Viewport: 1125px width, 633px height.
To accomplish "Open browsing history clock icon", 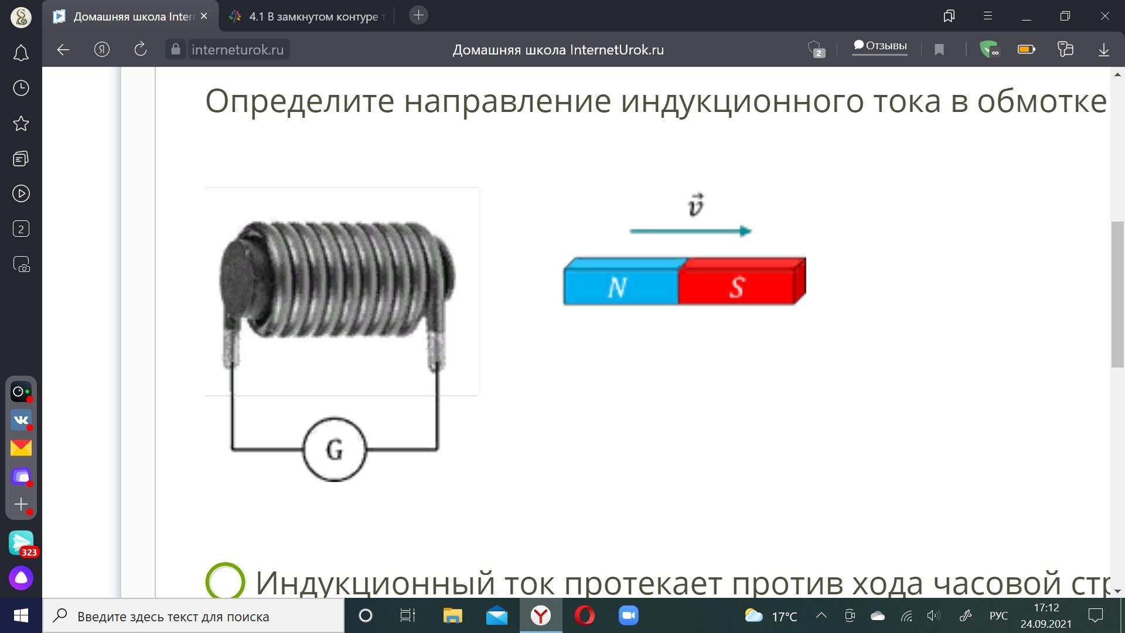I will tap(21, 88).
